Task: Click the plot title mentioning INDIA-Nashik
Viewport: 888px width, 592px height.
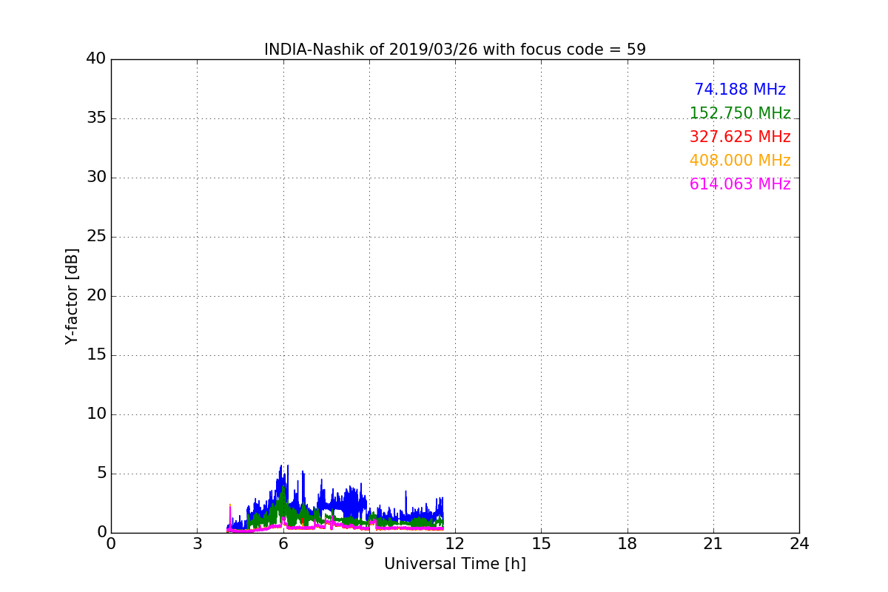Action: coord(455,50)
